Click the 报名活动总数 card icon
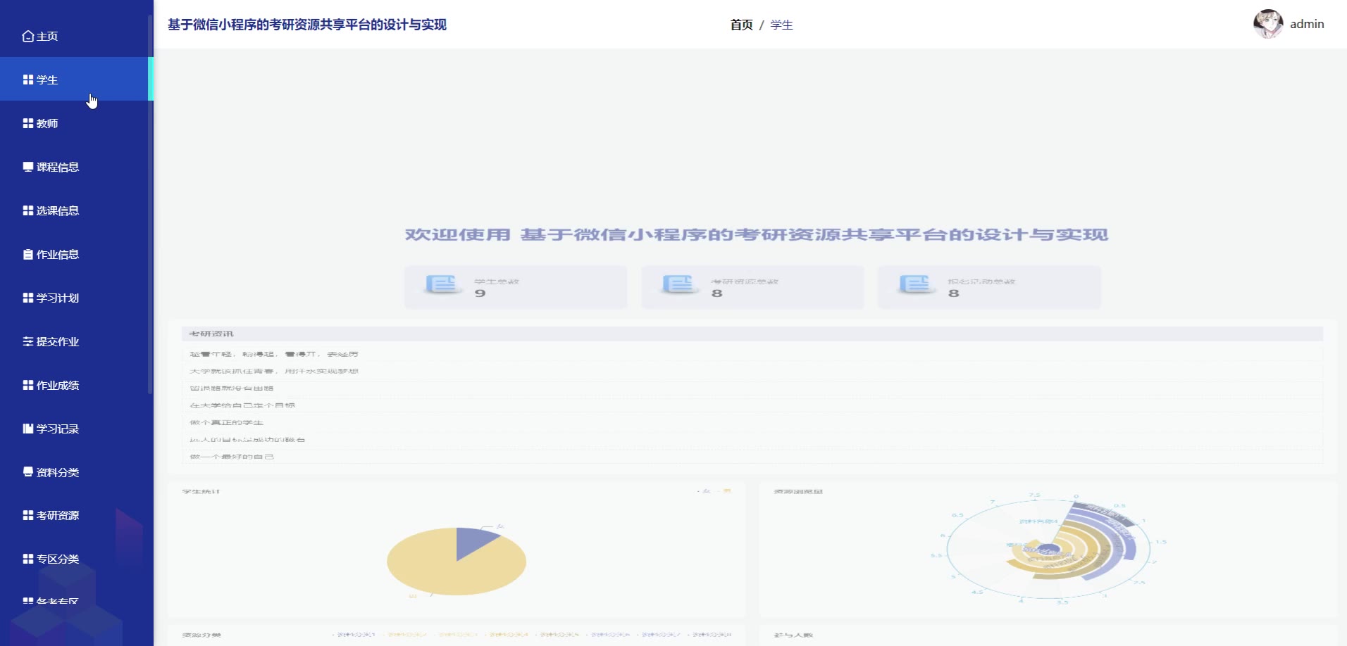 click(915, 284)
